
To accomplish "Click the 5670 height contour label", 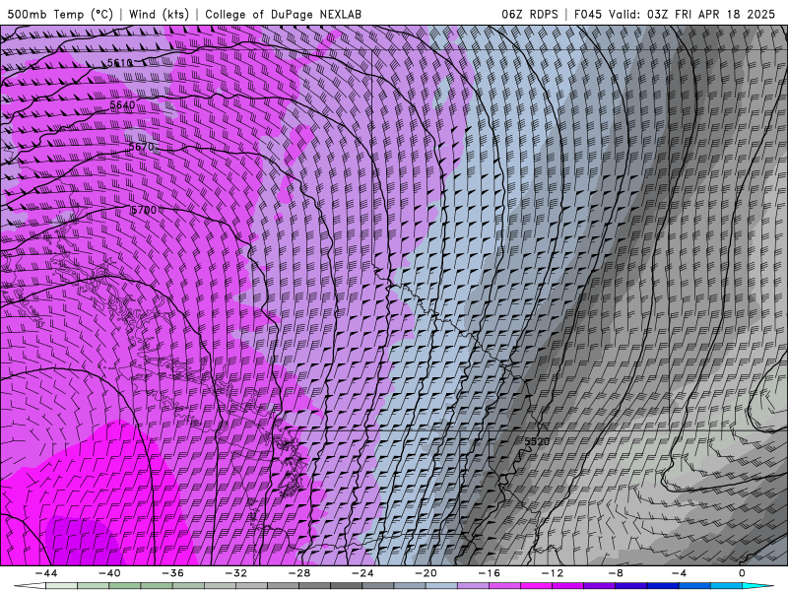I will [141, 147].
